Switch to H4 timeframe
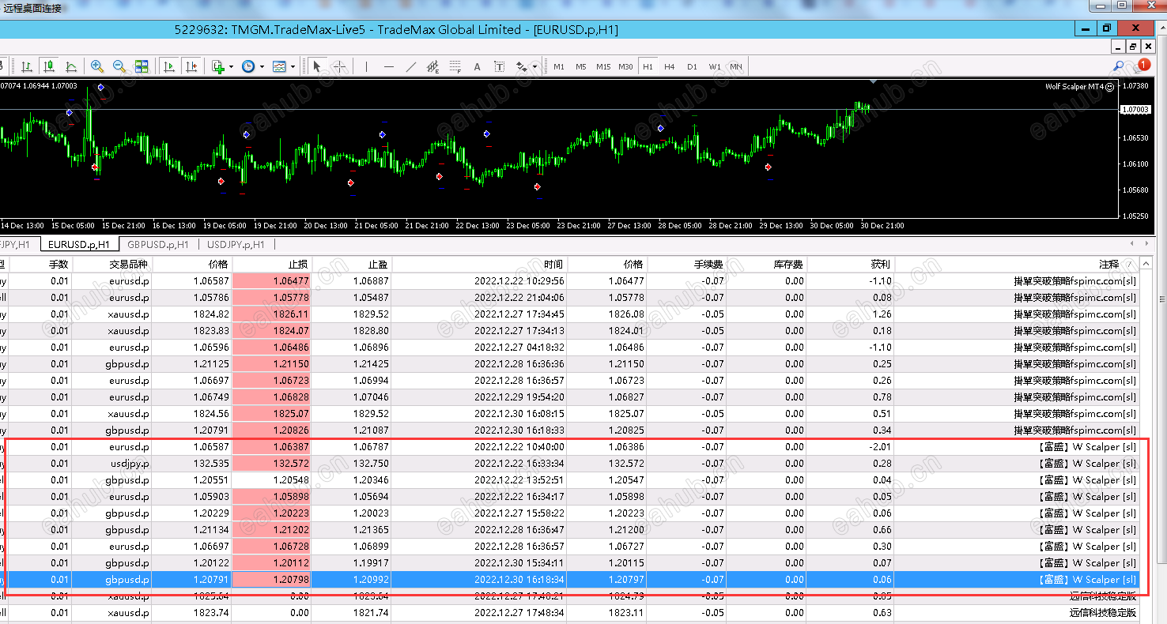Viewport: 1167px width, 624px height. 670,66
